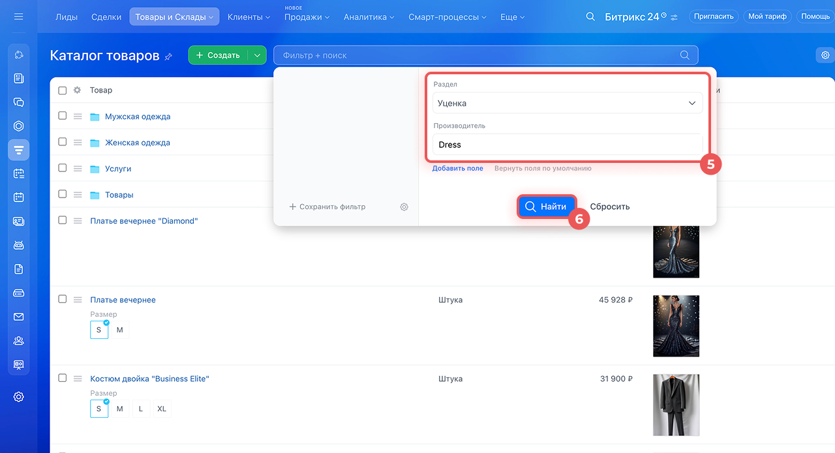This screenshot has width=835, height=453.
Task: Expand the Товары и Склады menu
Action: click(174, 17)
